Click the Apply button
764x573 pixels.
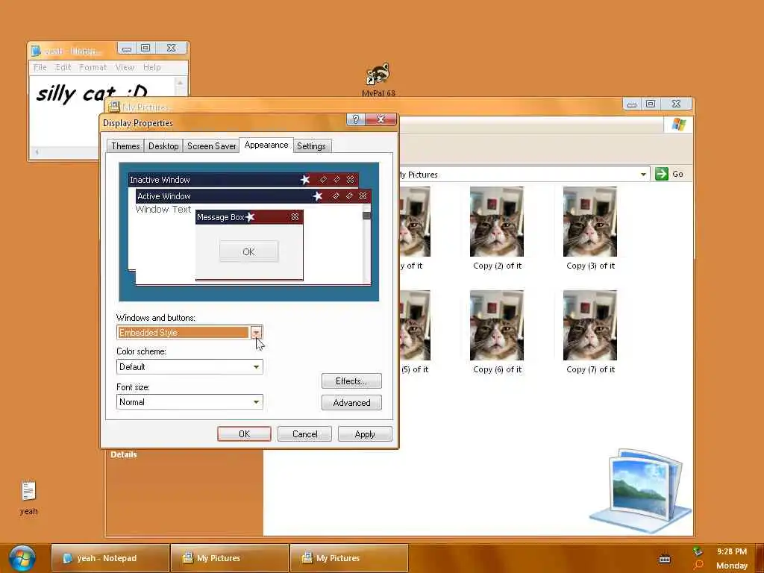[365, 434]
